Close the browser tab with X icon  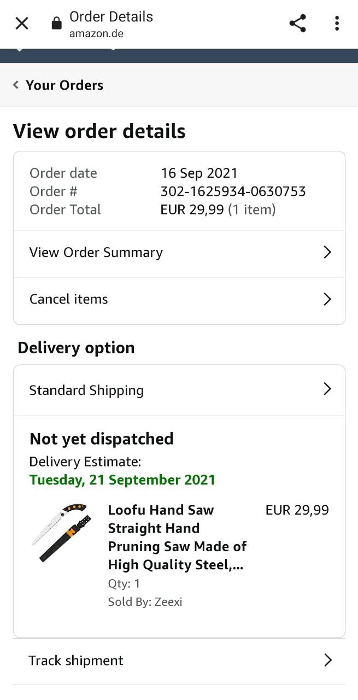[22, 24]
